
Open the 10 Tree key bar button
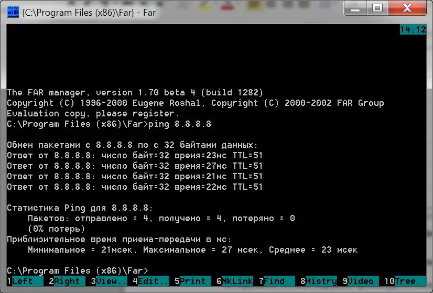(x=406, y=281)
